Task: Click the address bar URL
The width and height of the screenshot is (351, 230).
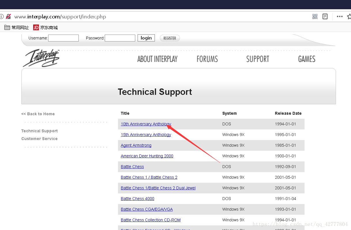Action: coord(60,17)
